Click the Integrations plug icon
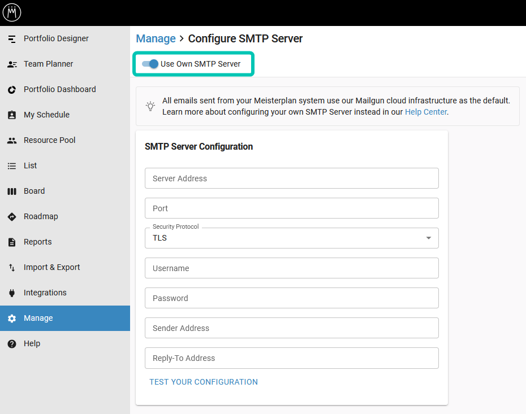 [12, 293]
